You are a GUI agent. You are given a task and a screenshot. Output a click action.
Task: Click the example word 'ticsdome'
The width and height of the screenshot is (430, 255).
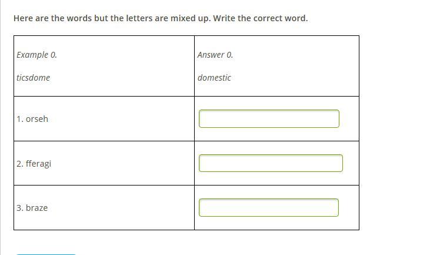tap(33, 78)
